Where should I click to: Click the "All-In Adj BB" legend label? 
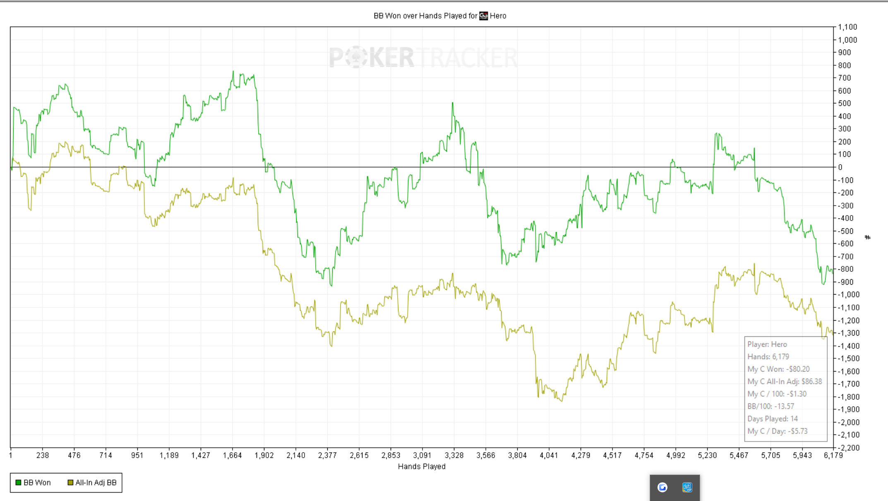(x=96, y=482)
